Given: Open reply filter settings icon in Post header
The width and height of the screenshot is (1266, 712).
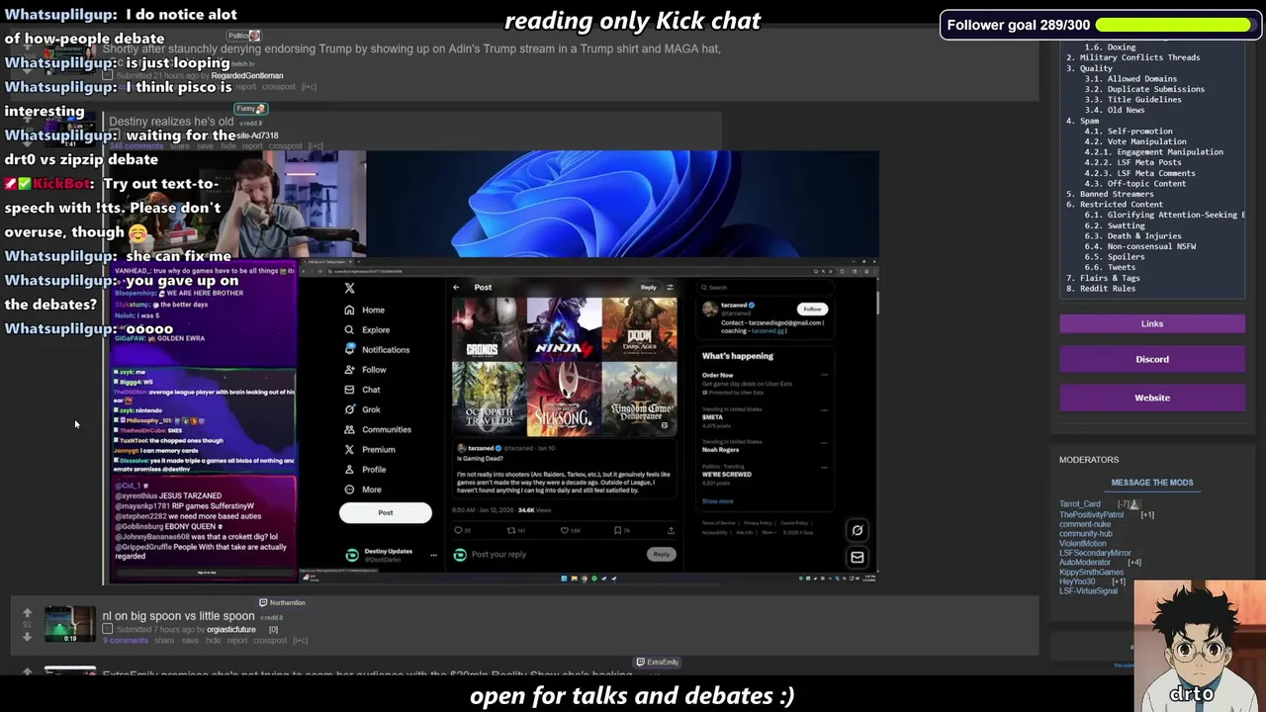Looking at the screenshot, I should click(x=670, y=288).
